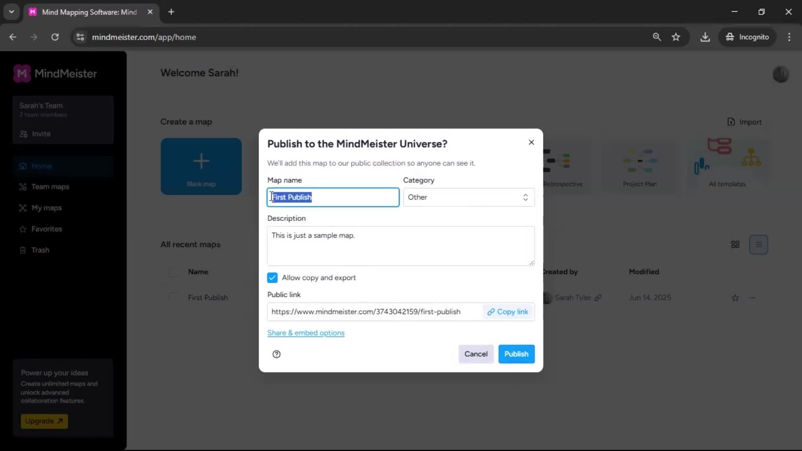Expand the Sarah's Team workspace selector
Viewport: 802px width, 451px height.
coord(63,109)
